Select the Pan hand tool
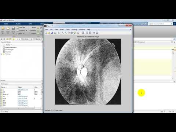This screenshot has width=176, height=132. pos(69,33)
